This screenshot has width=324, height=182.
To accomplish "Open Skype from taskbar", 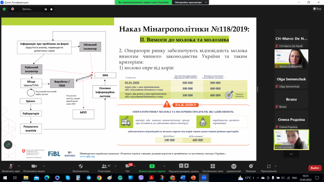I will pyautogui.click(x=68, y=178).
